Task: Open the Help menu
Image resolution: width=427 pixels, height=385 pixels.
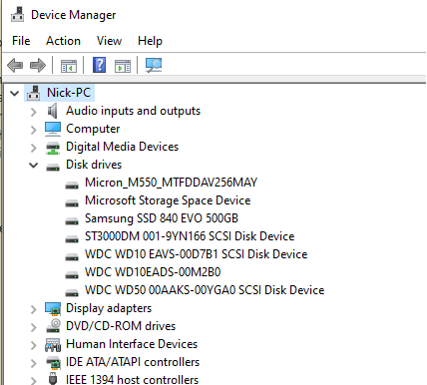Action: [x=150, y=41]
